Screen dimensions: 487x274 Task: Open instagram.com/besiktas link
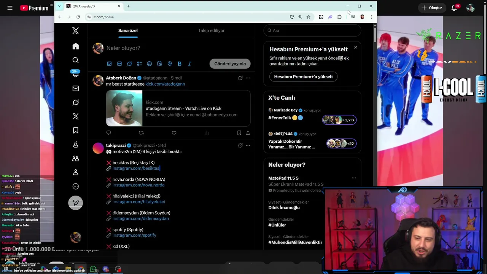pyautogui.click(x=136, y=168)
